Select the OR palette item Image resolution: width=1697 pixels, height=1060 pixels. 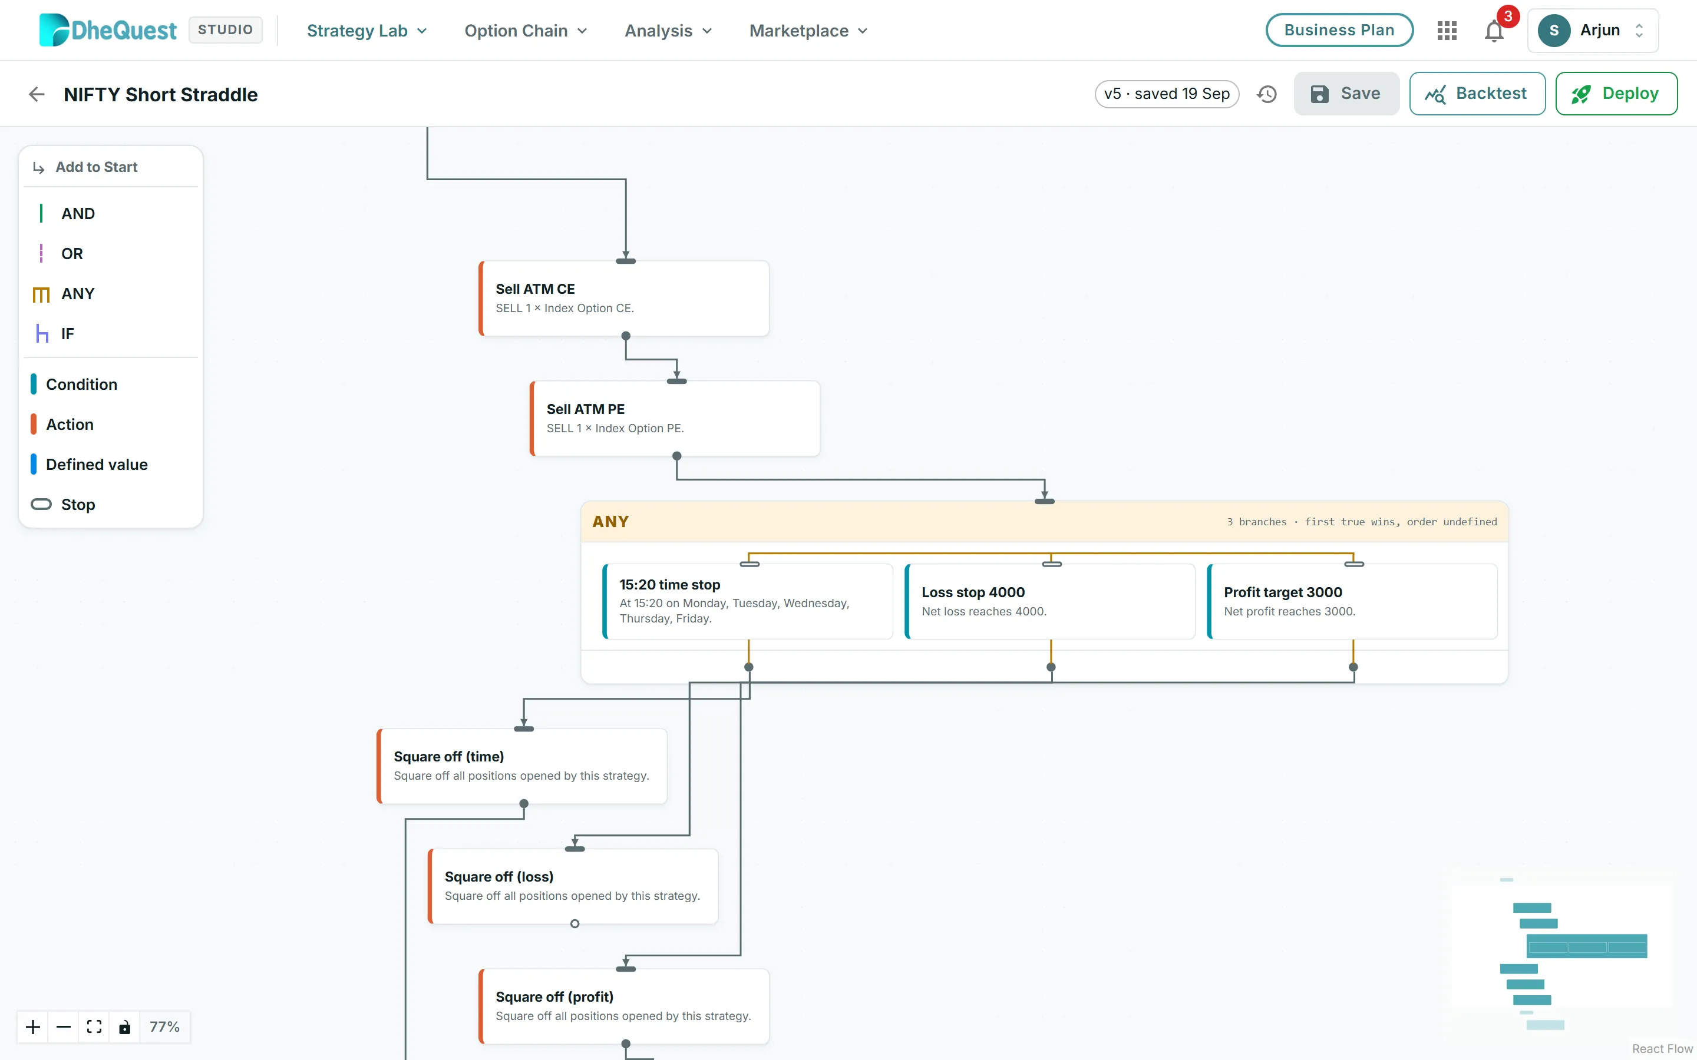coord(111,253)
